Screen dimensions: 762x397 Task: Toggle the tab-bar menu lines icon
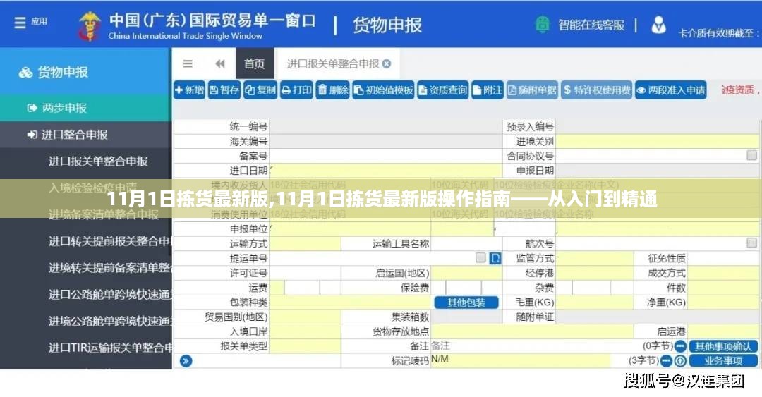(188, 63)
